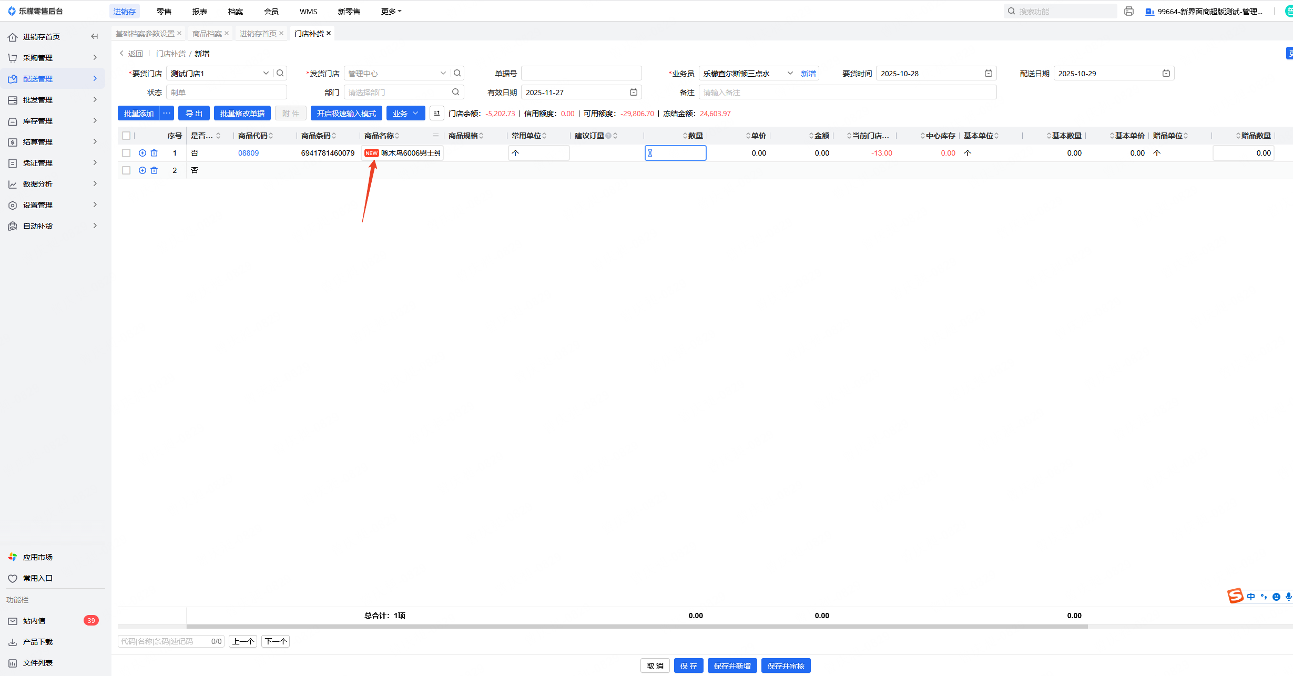Click delete trash icon in row 2
The height and width of the screenshot is (676, 1293).
pyautogui.click(x=154, y=170)
